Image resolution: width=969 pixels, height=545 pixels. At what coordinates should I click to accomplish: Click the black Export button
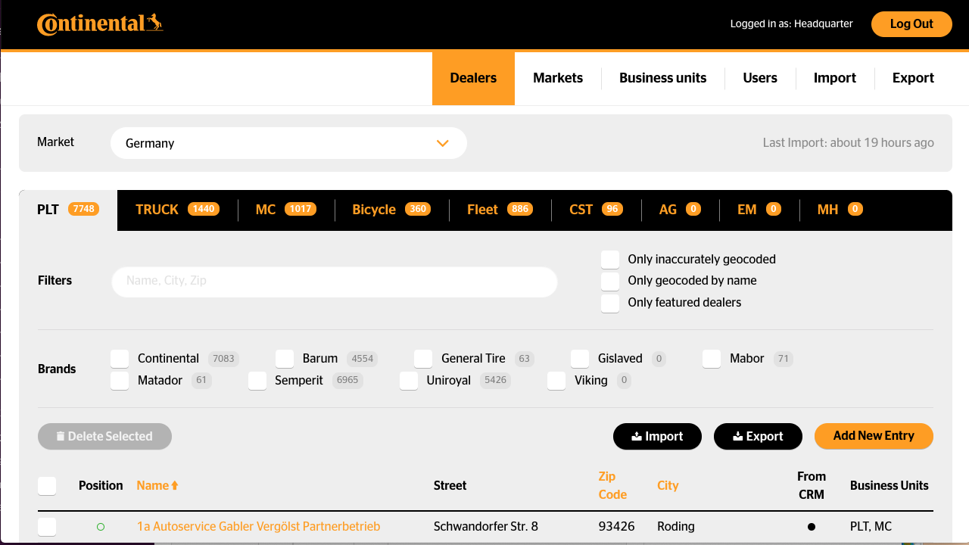coord(758,436)
